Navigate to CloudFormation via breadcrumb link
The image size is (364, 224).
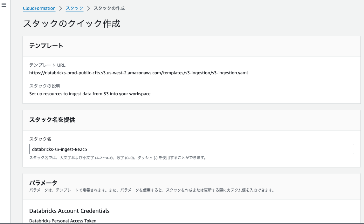pos(39,8)
